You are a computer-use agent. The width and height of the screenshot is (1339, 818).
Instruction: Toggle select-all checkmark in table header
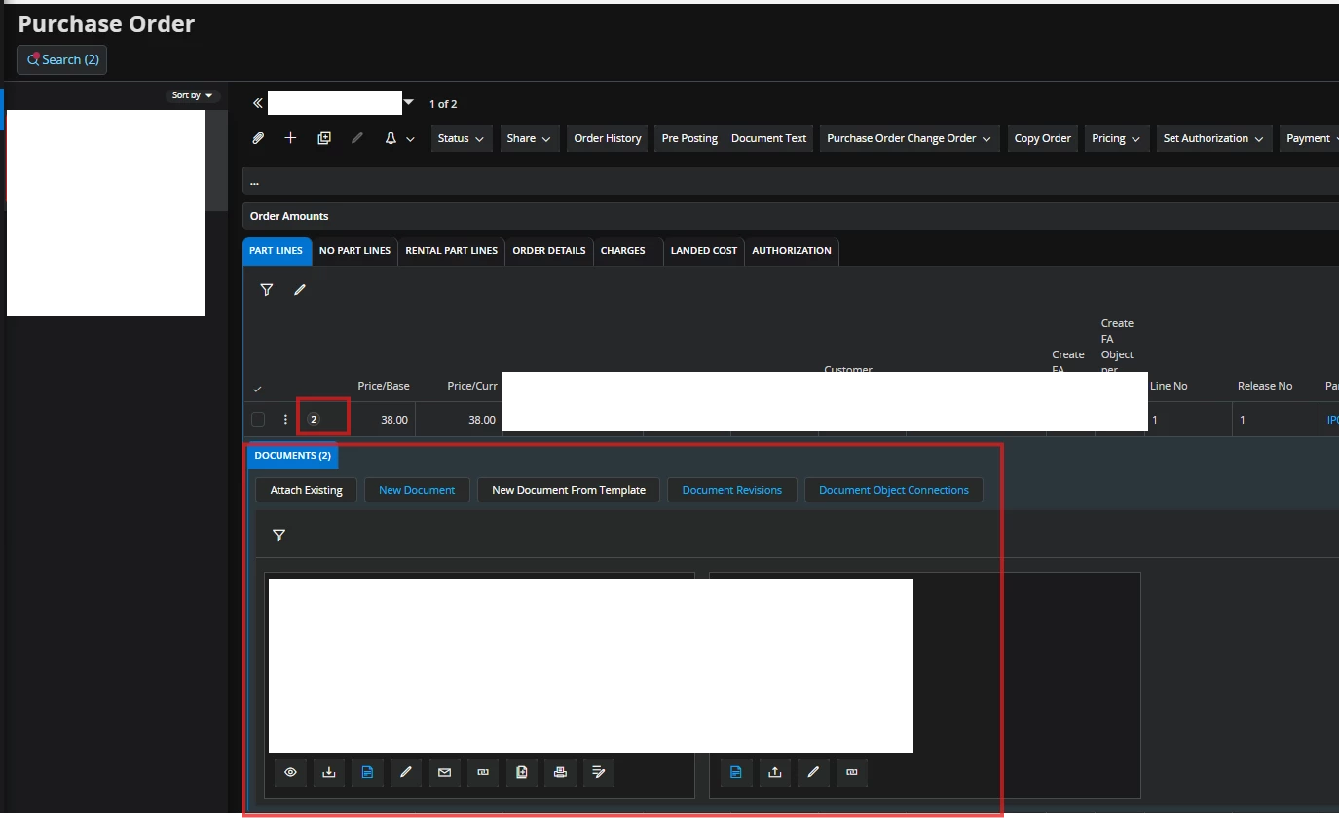click(x=257, y=389)
